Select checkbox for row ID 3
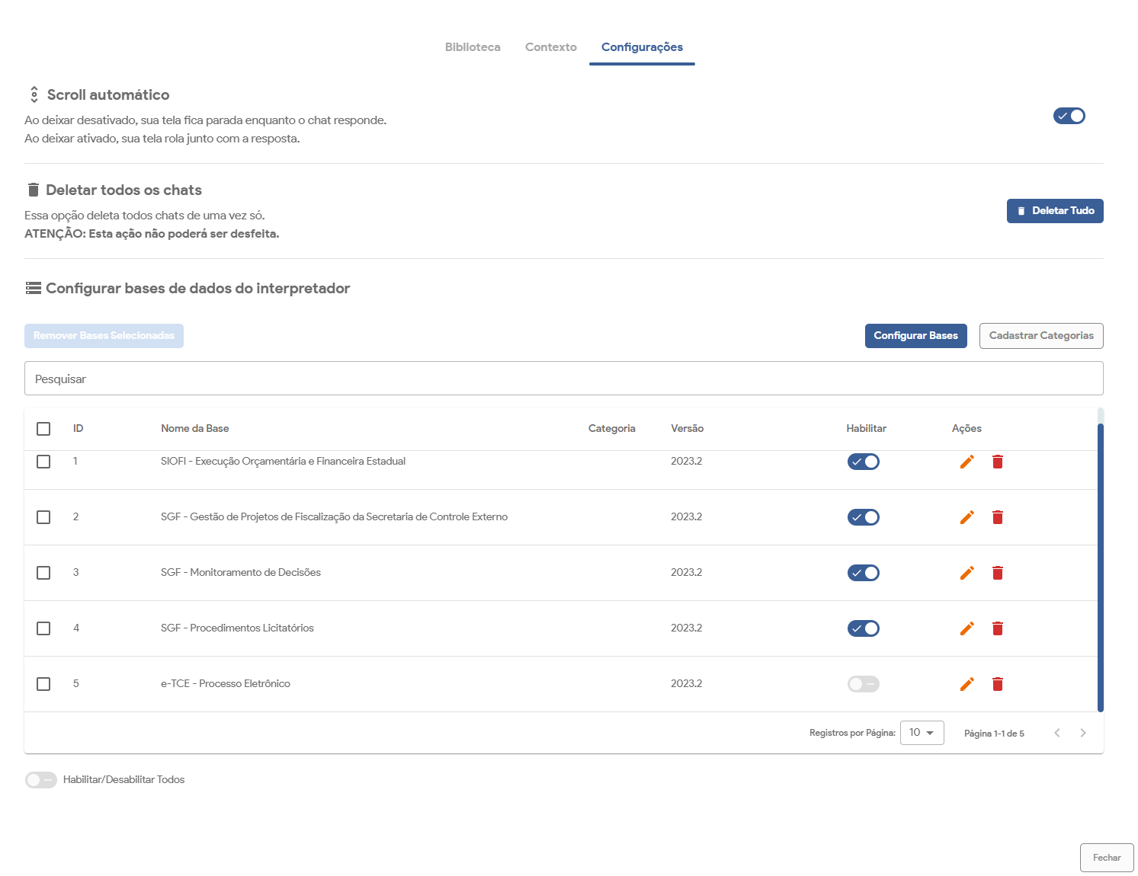 click(x=43, y=573)
